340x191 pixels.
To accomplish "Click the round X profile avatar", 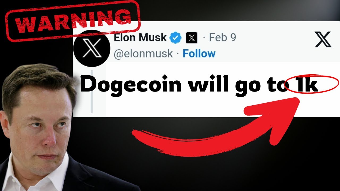I will click(x=92, y=48).
